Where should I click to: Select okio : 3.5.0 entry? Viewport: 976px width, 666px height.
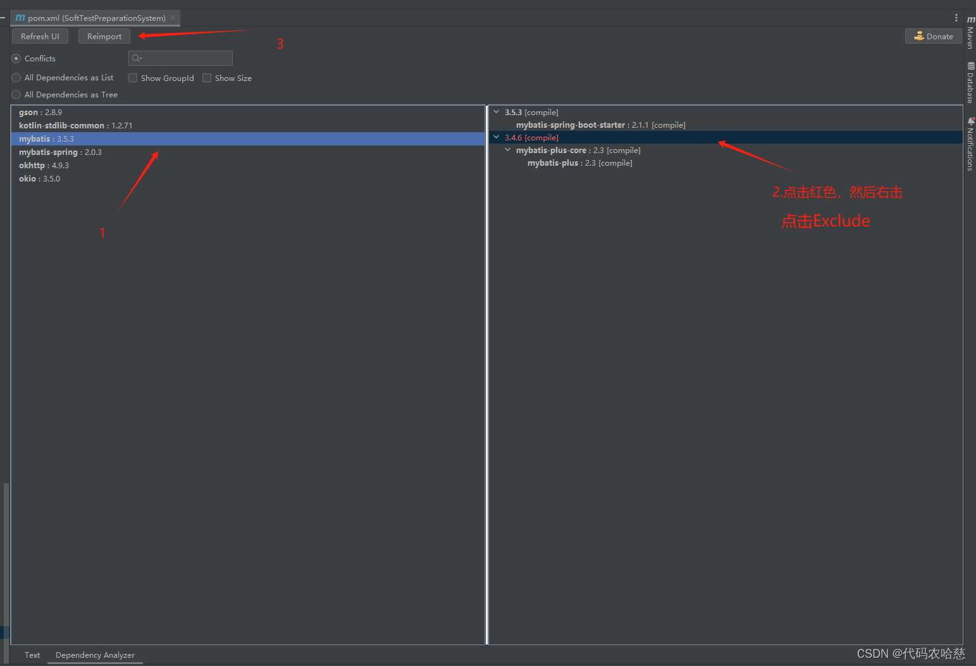click(248, 178)
